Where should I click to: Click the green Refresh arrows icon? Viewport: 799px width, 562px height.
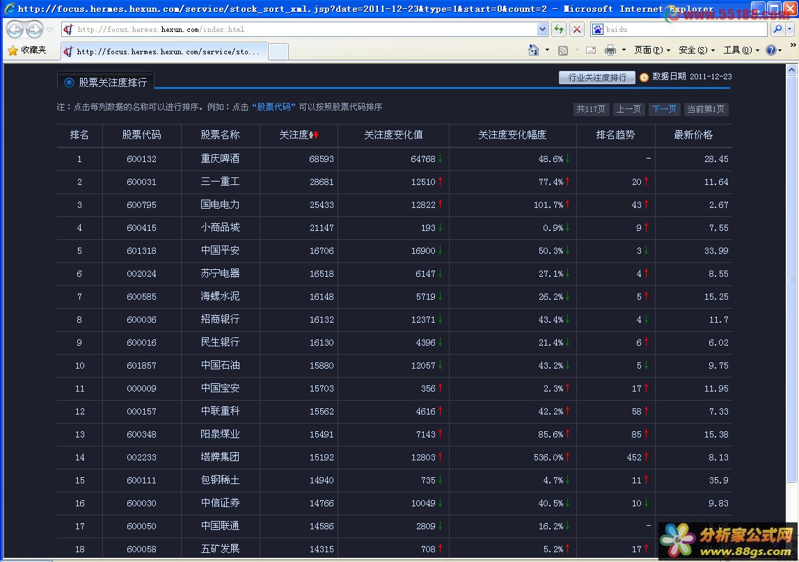[x=559, y=29]
